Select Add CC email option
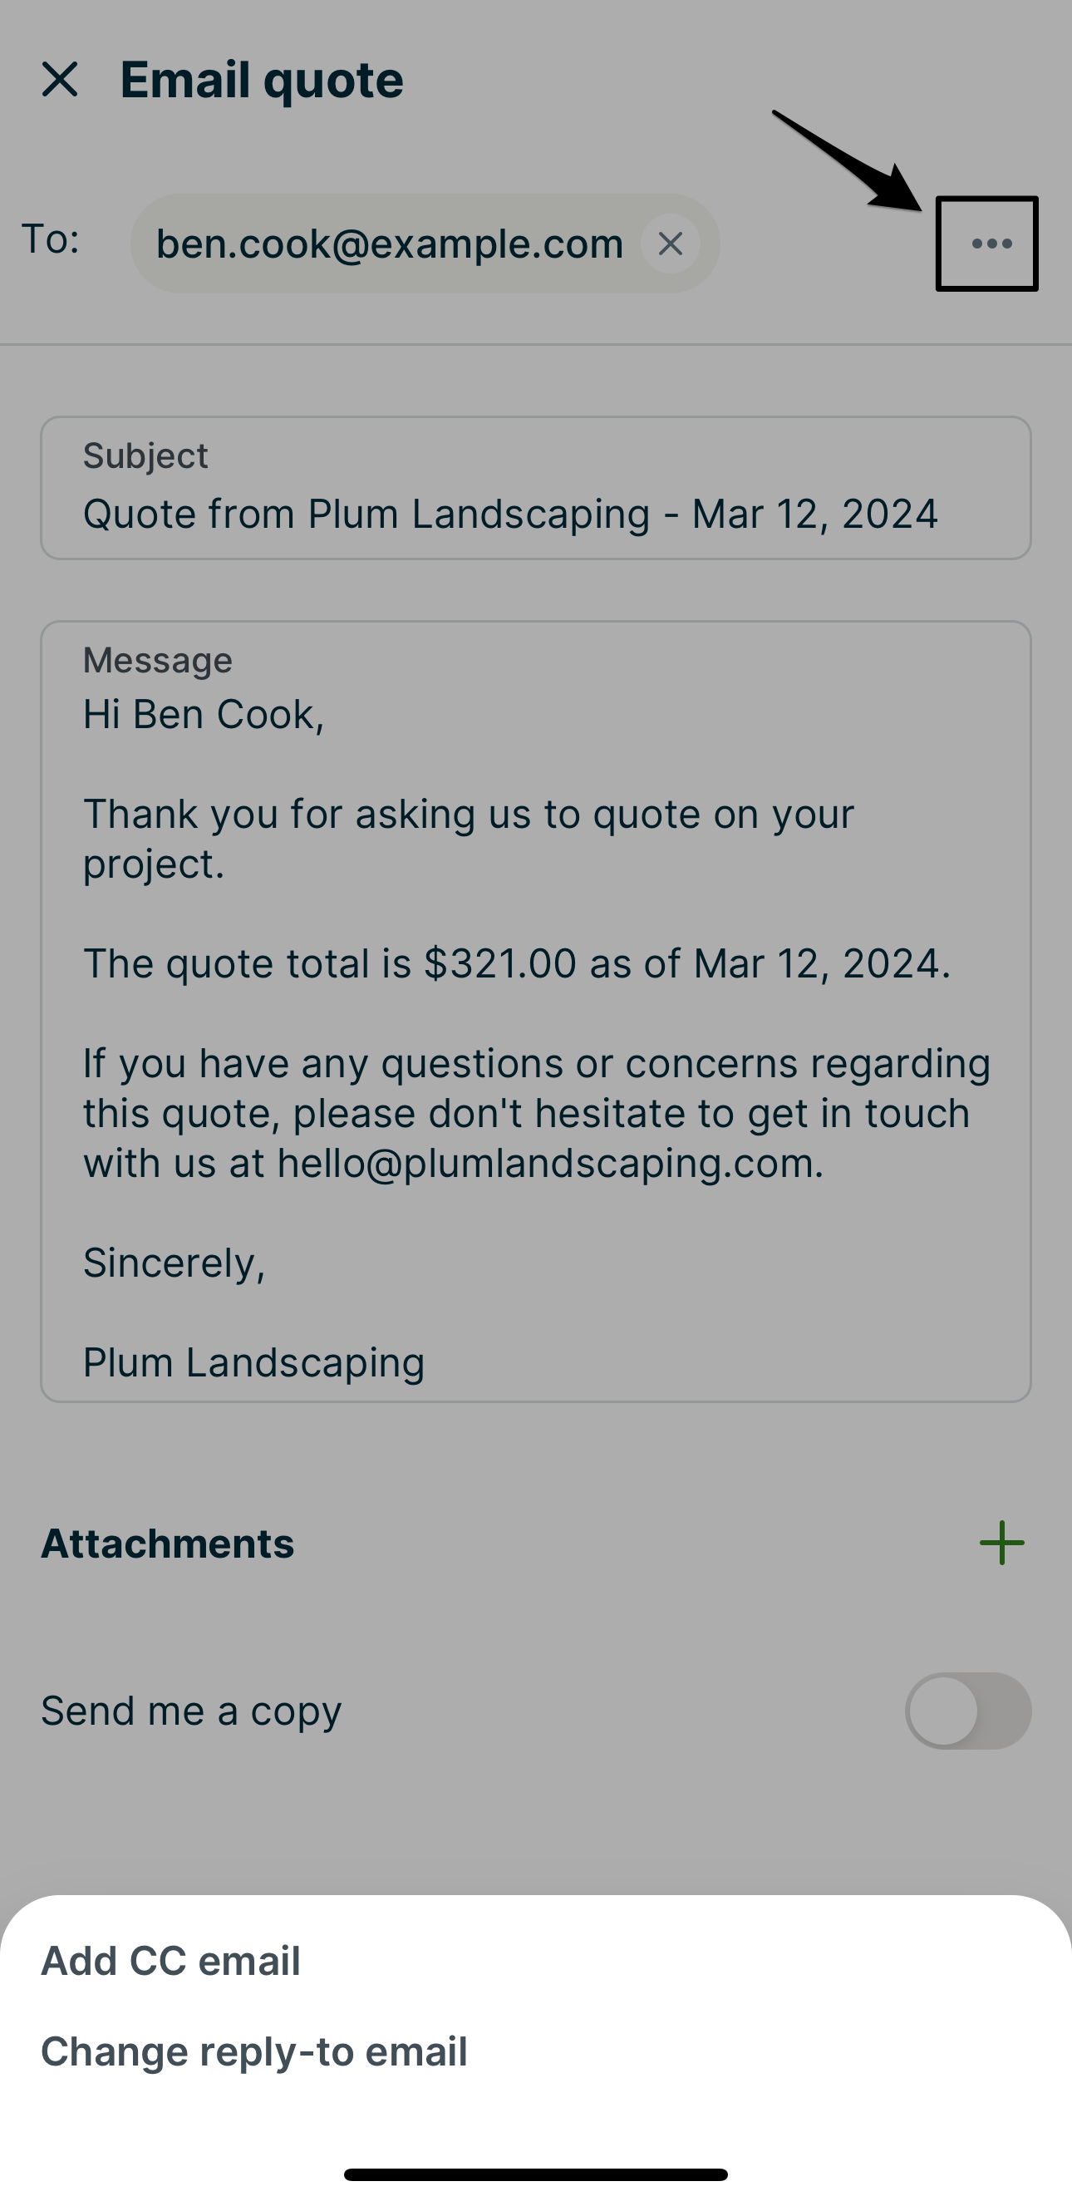 coord(171,1961)
